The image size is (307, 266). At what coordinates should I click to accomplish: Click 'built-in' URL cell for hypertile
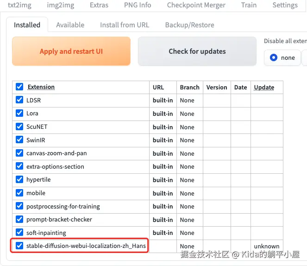163,180
